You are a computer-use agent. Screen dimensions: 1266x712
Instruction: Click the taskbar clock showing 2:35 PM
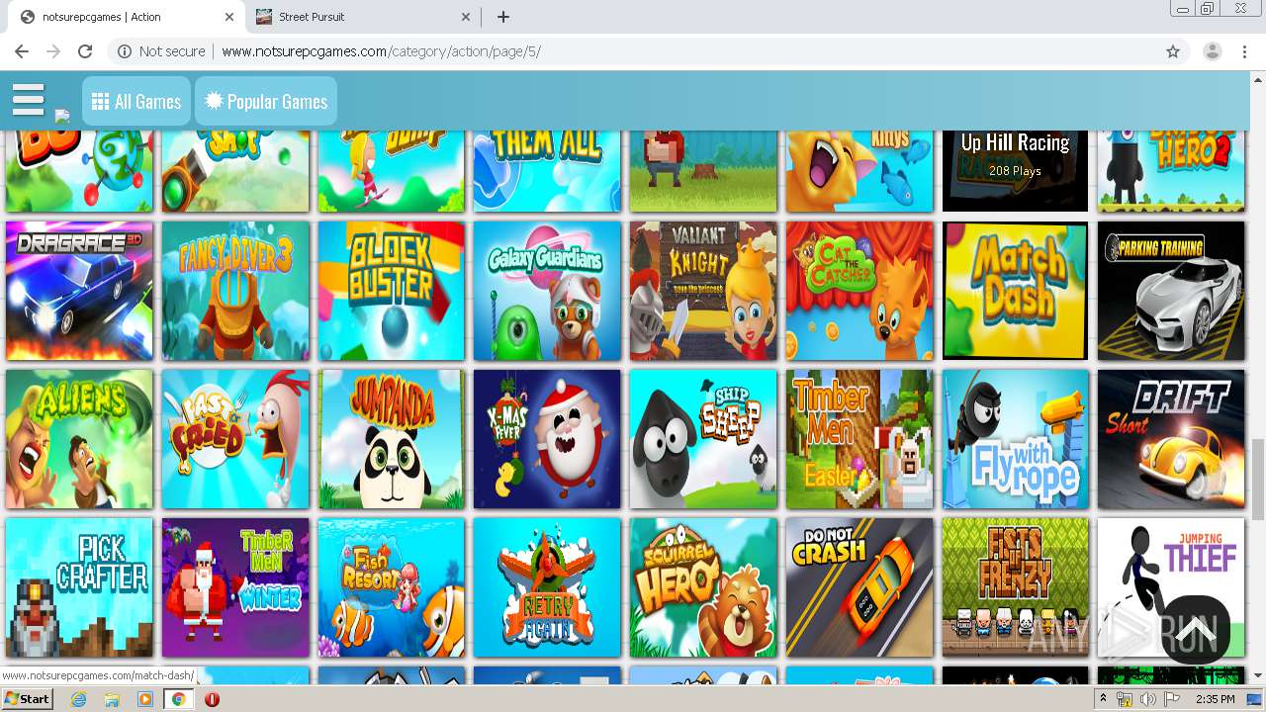[x=1215, y=699]
